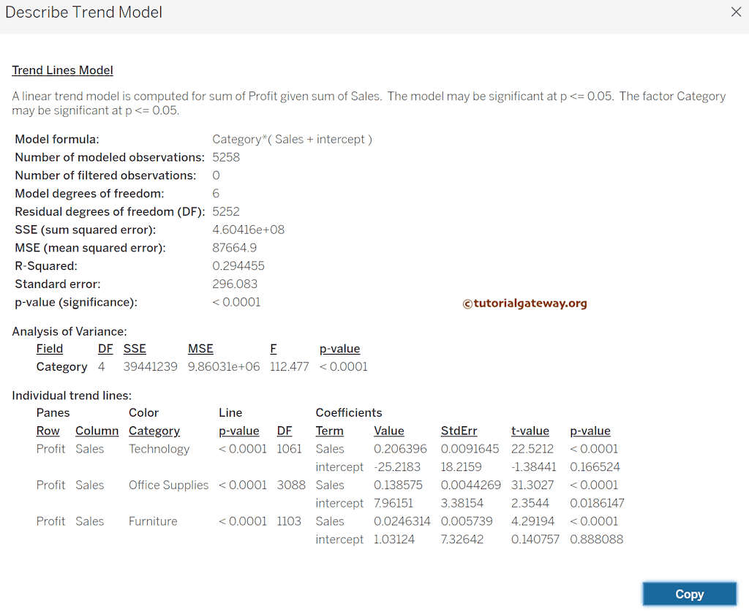Click the Technology DF value 1061

tap(290, 449)
